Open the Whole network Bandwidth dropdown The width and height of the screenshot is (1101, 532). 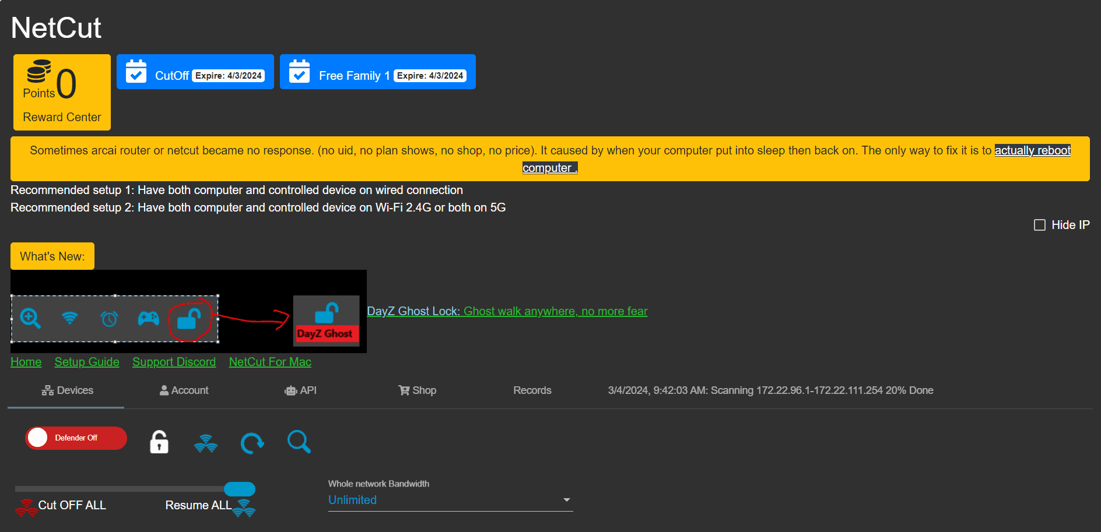[451, 500]
